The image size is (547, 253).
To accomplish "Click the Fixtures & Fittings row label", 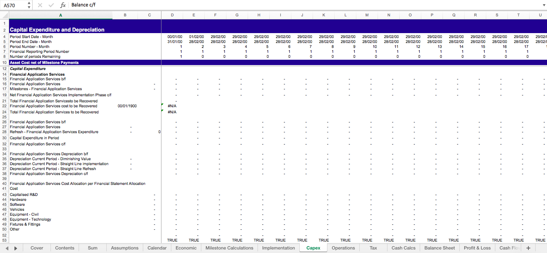I will click(25, 224).
